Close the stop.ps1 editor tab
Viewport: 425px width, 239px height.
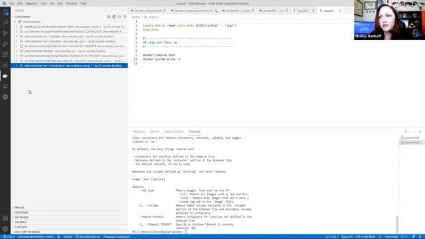tap(340, 11)
